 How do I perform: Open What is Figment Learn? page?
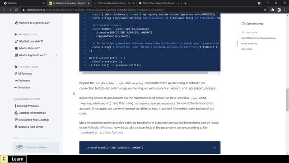click(x=31, y=55)
